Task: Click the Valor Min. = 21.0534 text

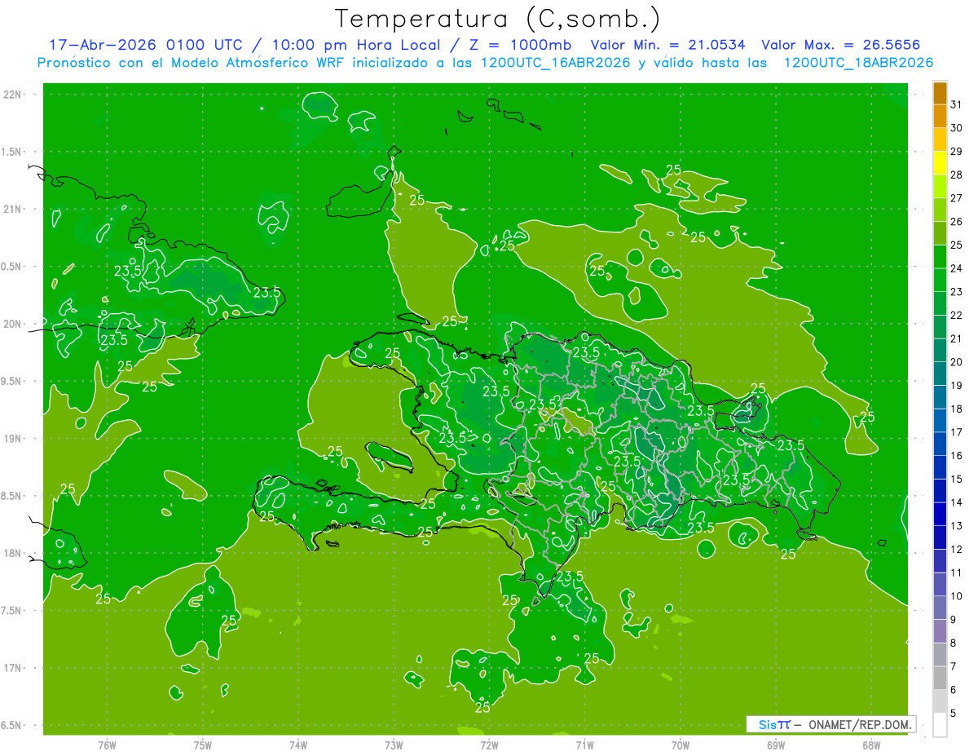Action: 668,45
